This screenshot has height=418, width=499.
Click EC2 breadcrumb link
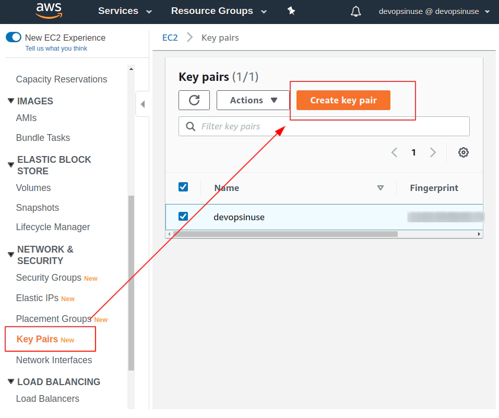[x=170, y=38]
